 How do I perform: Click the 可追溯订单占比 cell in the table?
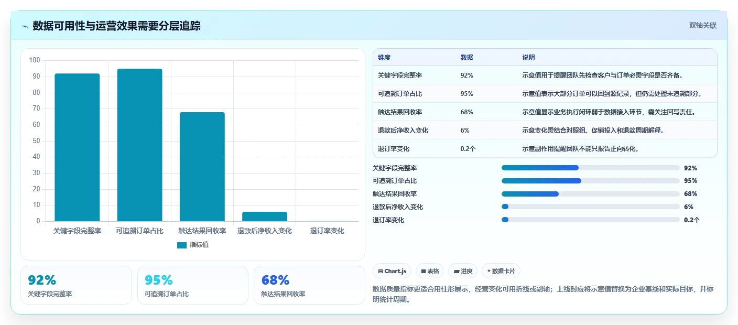(399, 94)
